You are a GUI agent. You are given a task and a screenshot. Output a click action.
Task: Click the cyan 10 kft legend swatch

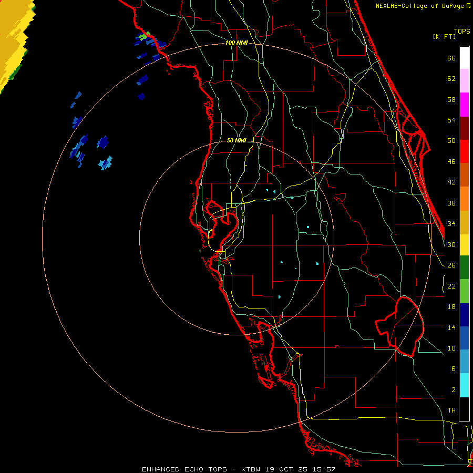pos(464,385)
